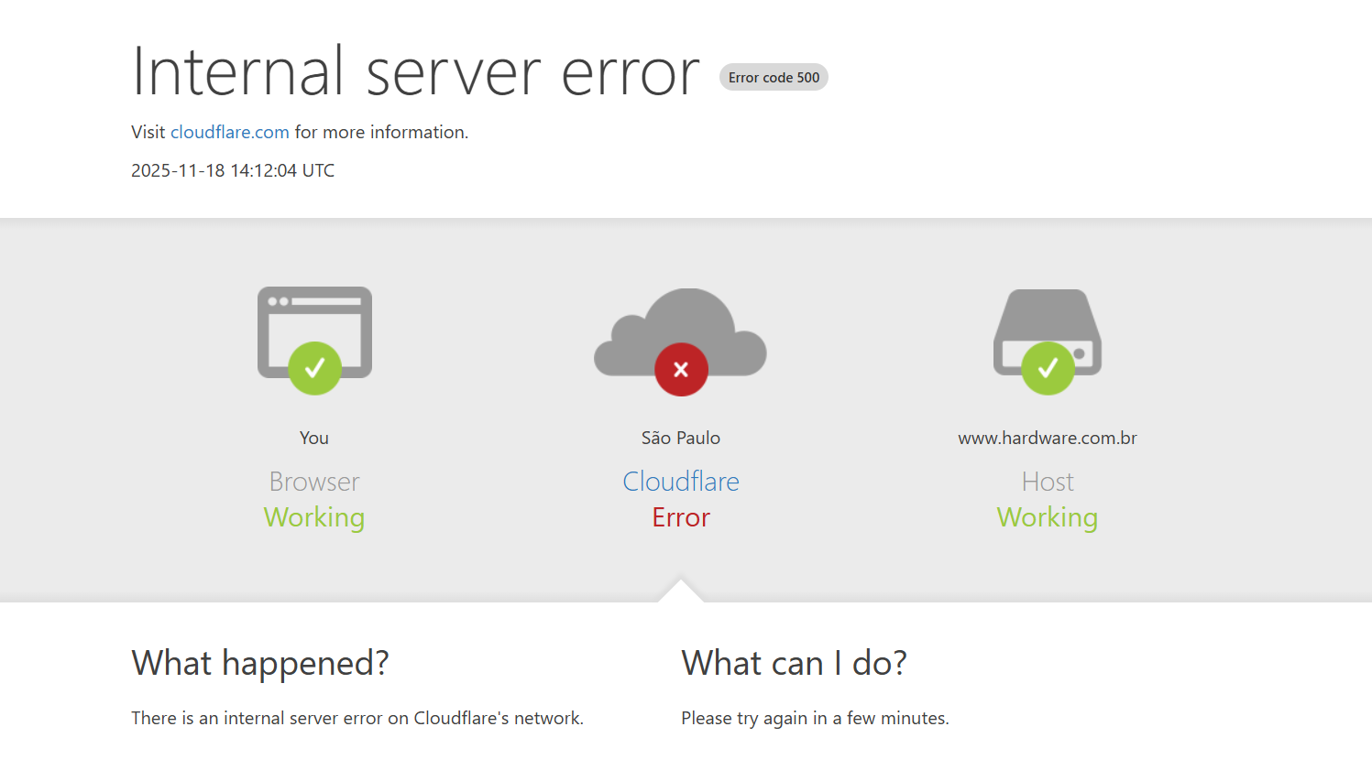Click the What can I do? heading
This screenshot has height=781, width=1372.
[x=794, y=663]
